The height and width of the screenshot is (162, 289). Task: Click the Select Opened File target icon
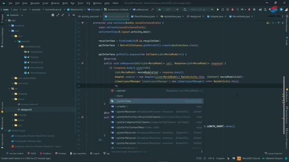53,15
